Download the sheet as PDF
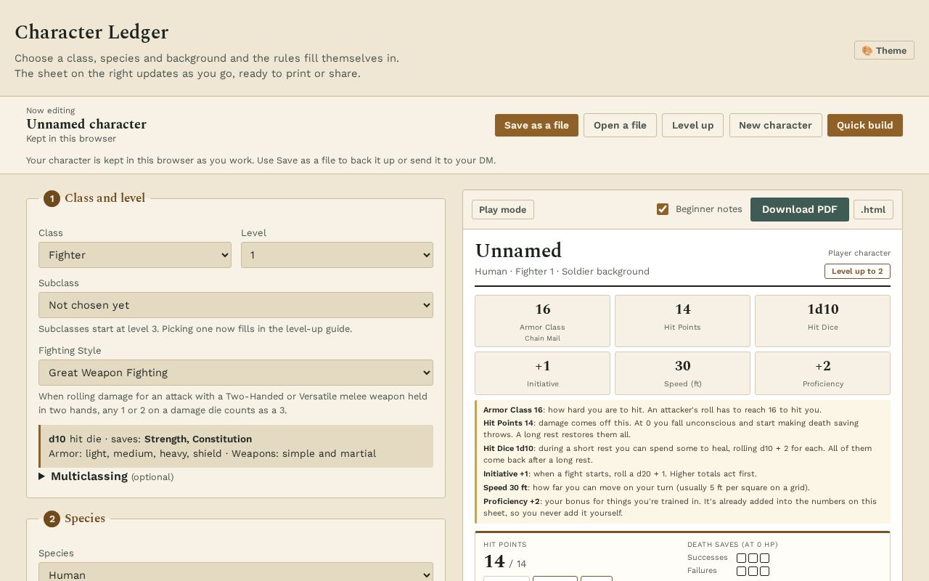Image resolution: width=929 pixels, height=581 pixels. [800, 209]
